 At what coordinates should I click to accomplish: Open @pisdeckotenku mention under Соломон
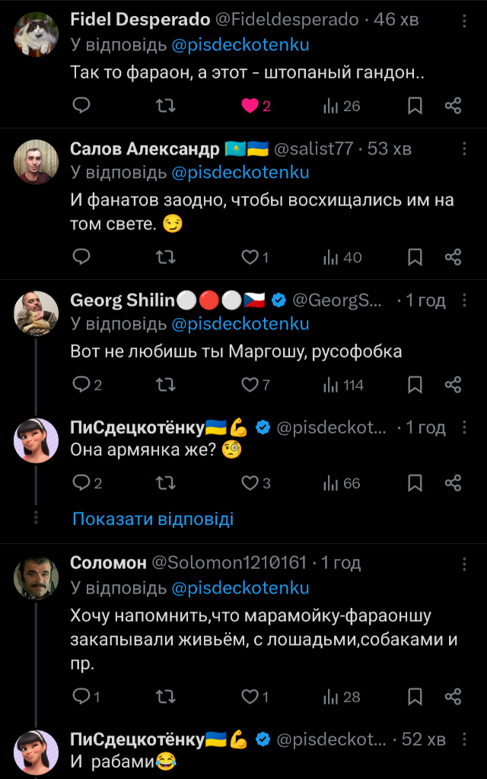pyautogui.click(x=240, y=588)
